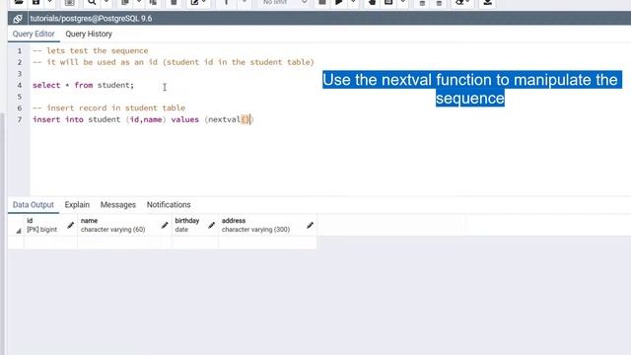
Task: Click line number 4 in the gutter
Action: click(20, 86)
